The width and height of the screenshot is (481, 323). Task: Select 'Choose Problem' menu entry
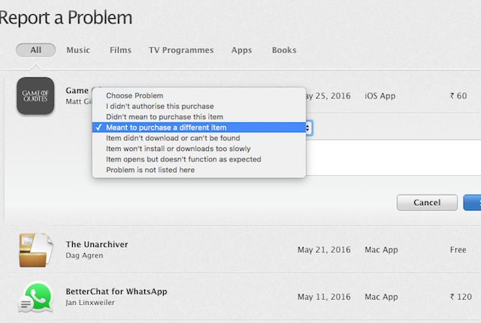(x=198, y=95)
